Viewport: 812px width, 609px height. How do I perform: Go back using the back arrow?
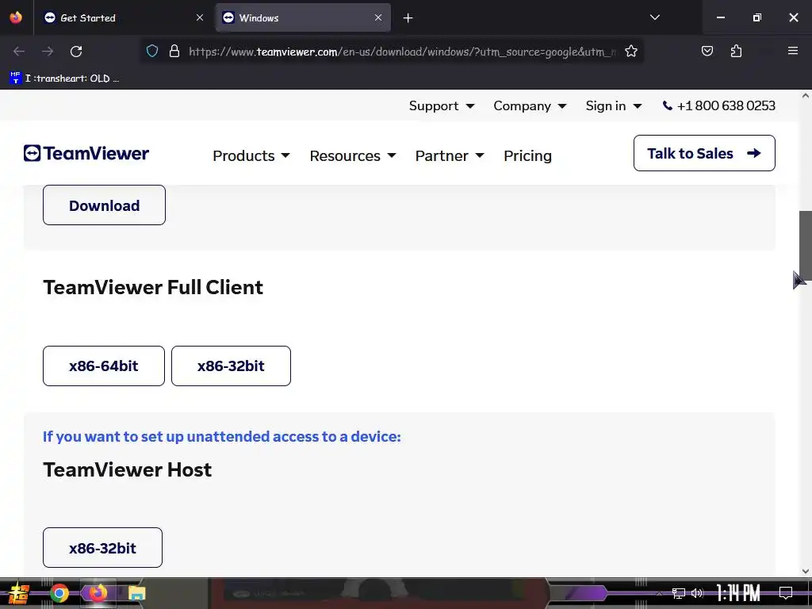click(19, 52)
